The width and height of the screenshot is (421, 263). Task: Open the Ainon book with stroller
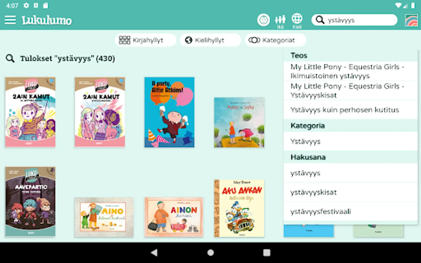[174, 217]
